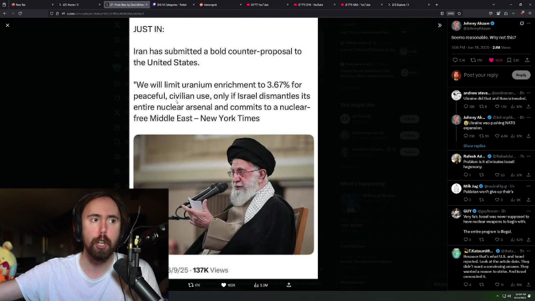535x301 pixels.
Task: Reload the page
Action: pyautogui.click(x=20, y=13)
